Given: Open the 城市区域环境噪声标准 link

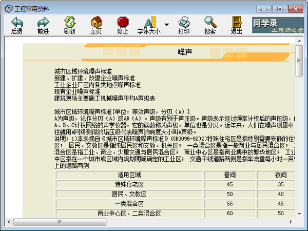Looking at the screenshot, I should [83, 71].
